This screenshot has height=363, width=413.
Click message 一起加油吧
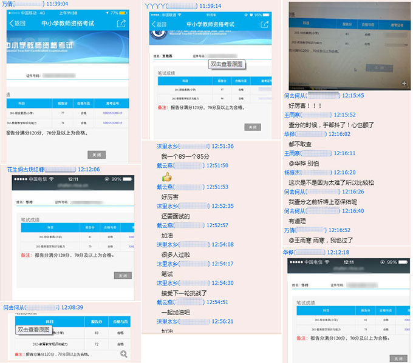(x=176, y=313)
